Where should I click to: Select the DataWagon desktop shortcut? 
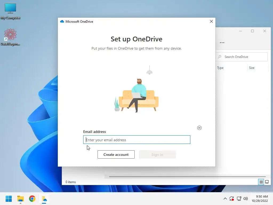pyautogui.click(x=10, y=37)
